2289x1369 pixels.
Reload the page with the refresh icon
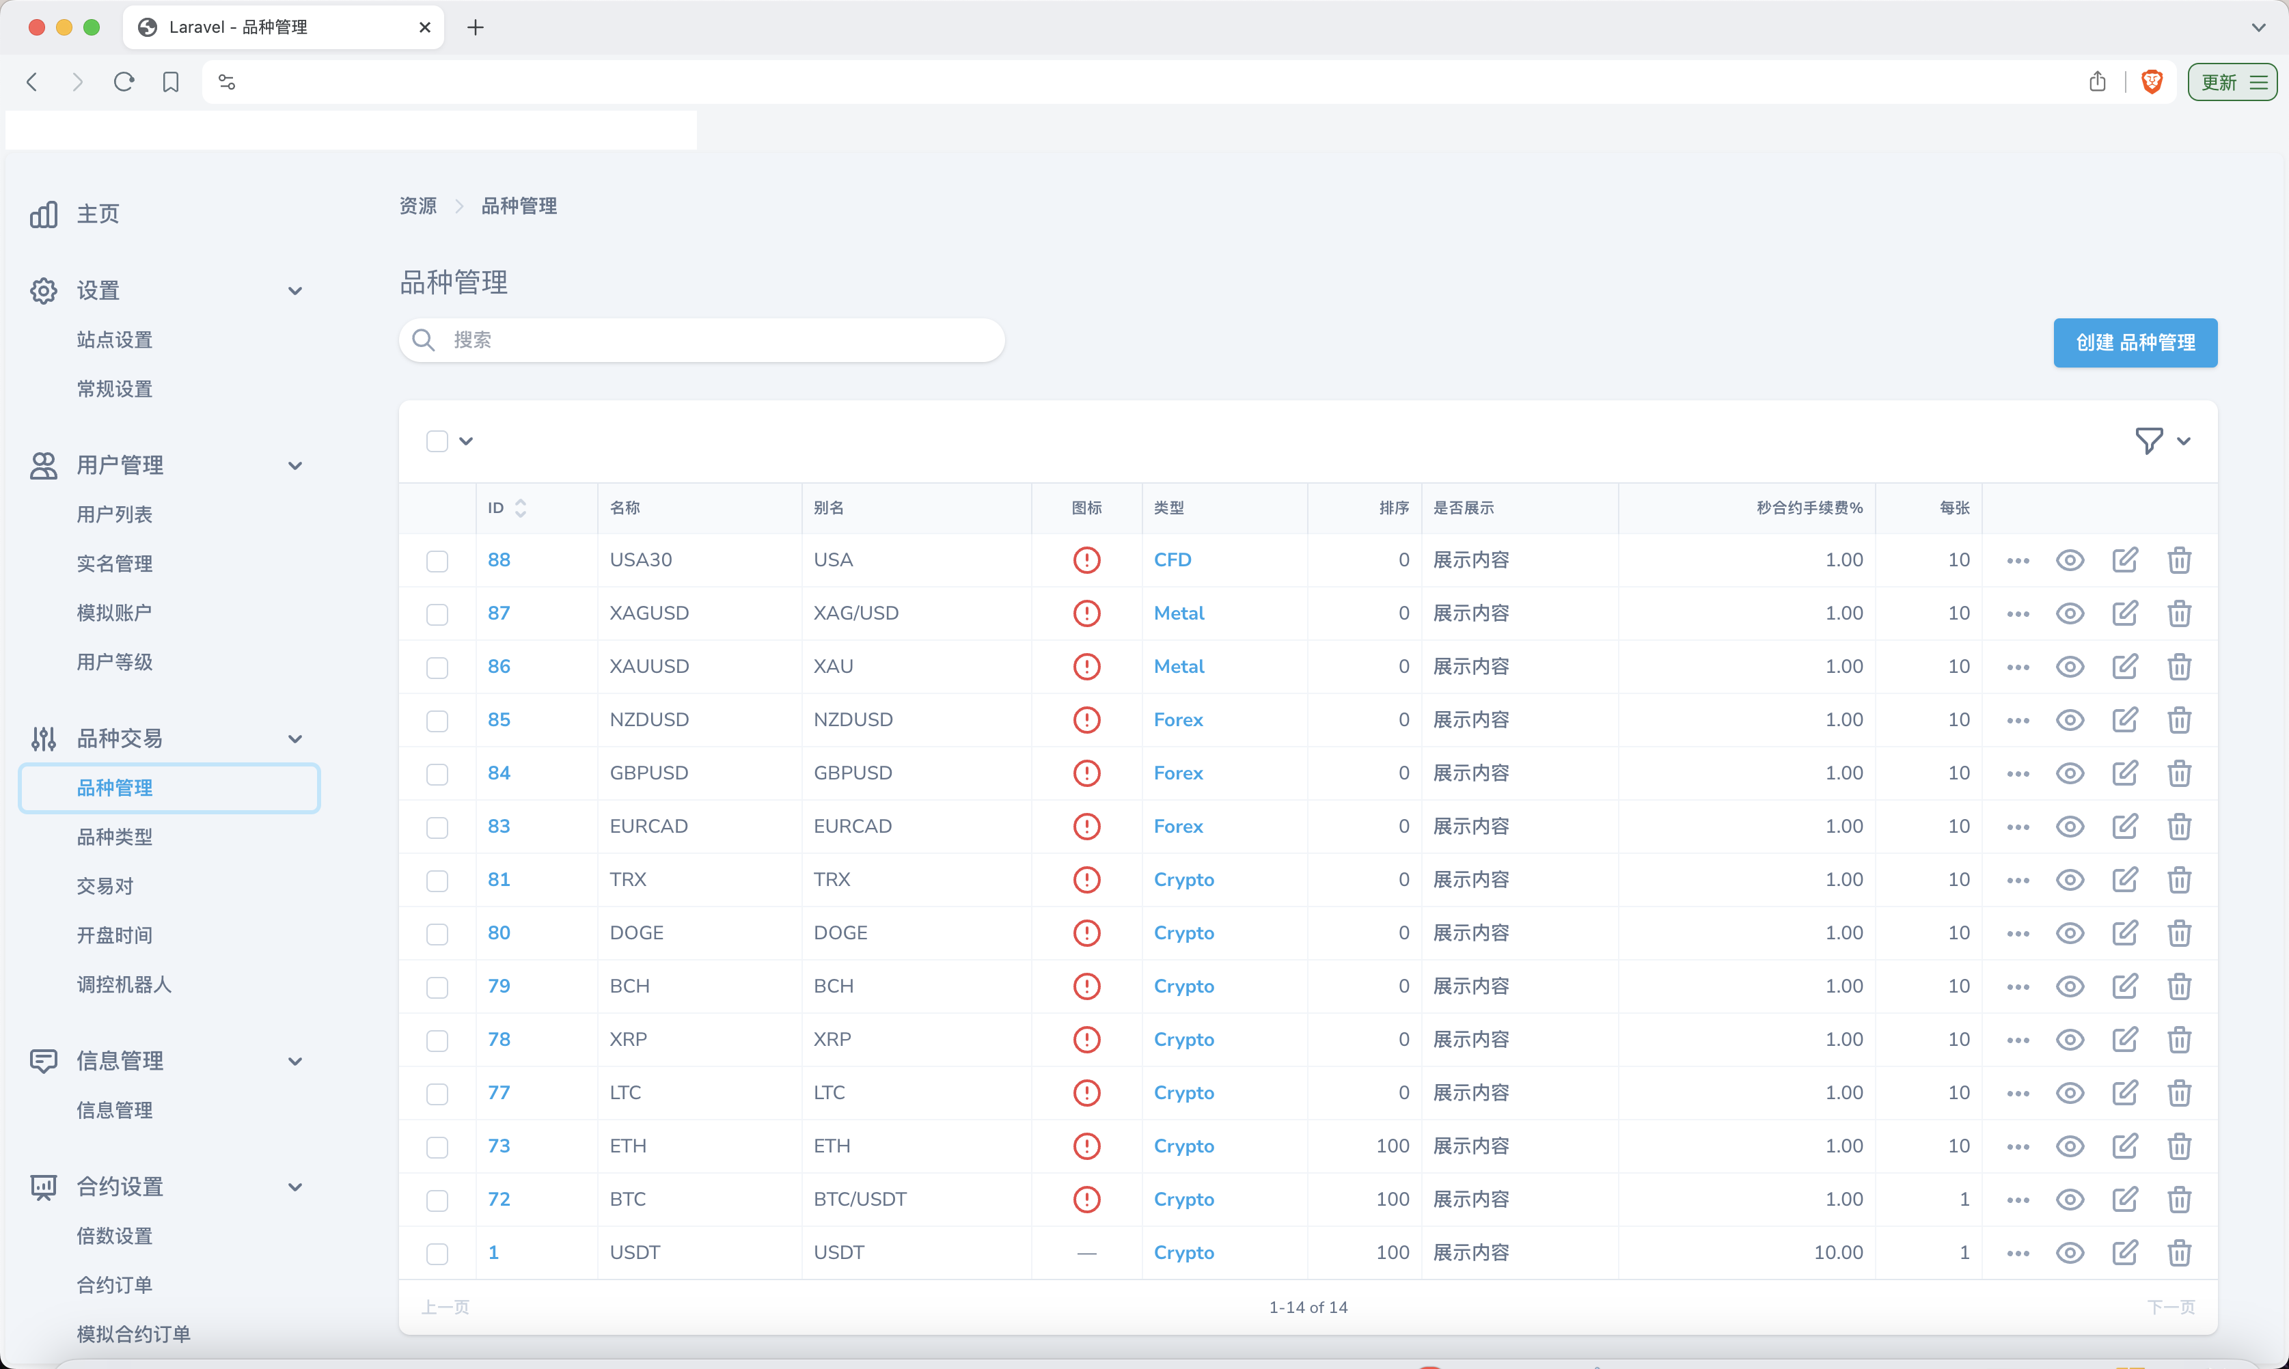coord(124,82)
